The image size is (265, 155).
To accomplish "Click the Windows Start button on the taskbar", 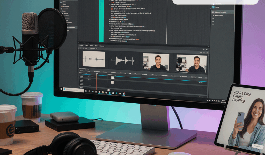I will pos(62,89).
